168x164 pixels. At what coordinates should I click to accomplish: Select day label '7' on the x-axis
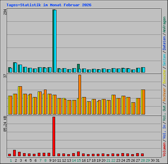[40, 160]
